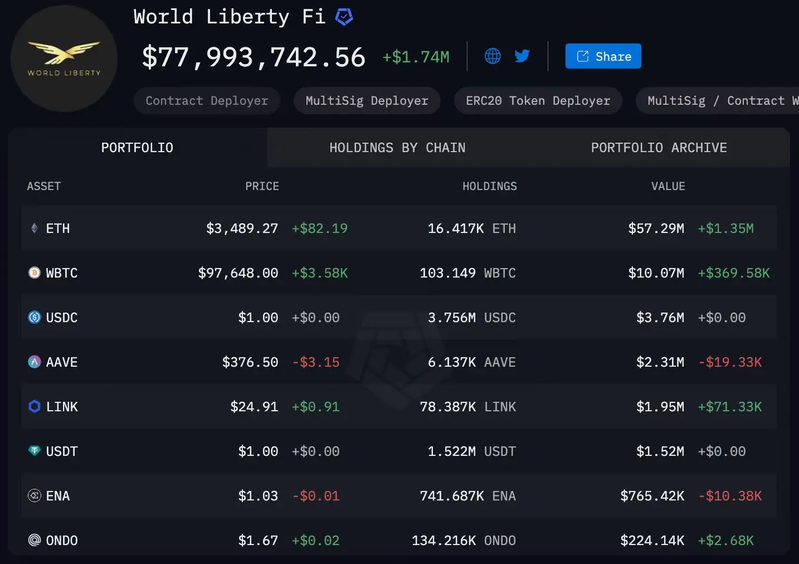This screenshot has height=564, width=799.
Task: Click the LINK price $24.91
Action: point(254,407)
